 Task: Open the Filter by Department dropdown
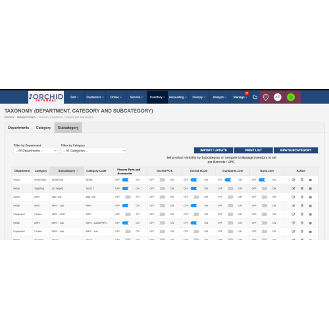(36, 151)
